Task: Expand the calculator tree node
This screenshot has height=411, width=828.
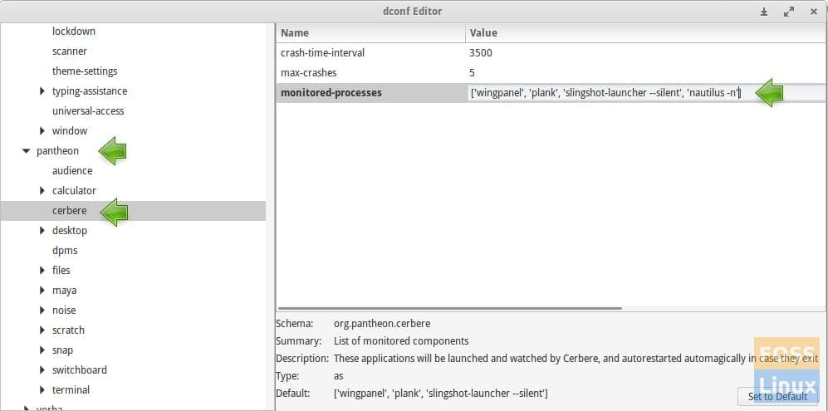Action: pos(42,191)
